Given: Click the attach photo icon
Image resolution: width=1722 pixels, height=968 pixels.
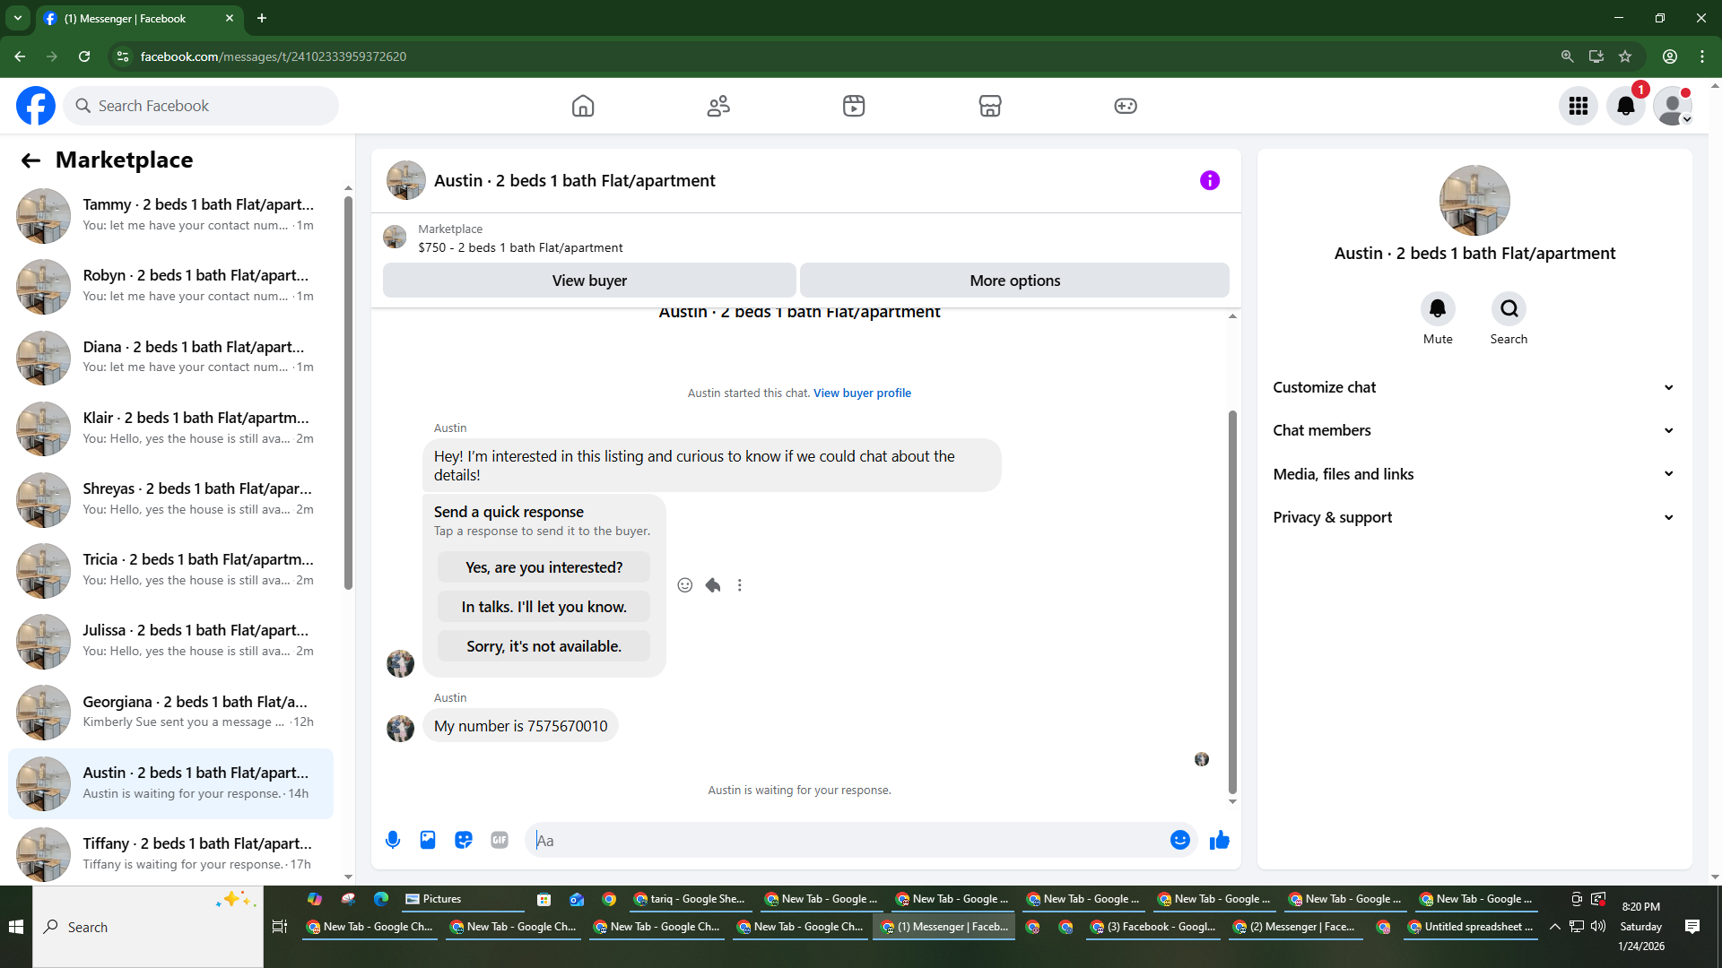Looking at the screenshot, I should pos(428,840).
